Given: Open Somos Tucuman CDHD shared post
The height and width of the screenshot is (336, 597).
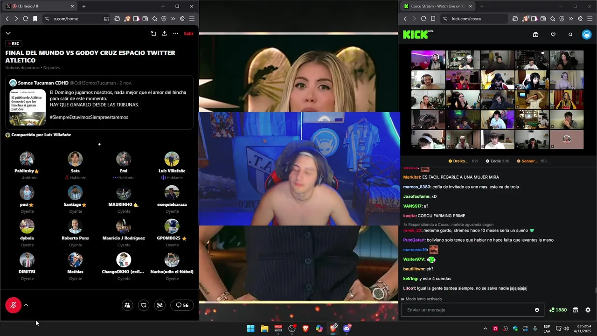Looking at the screenshot, I should point(99,102).
